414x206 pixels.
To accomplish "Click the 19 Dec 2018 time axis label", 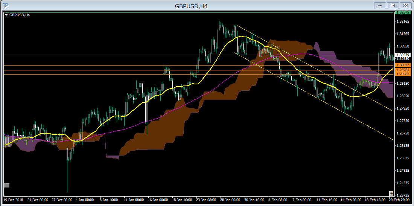I will point(13,200).
